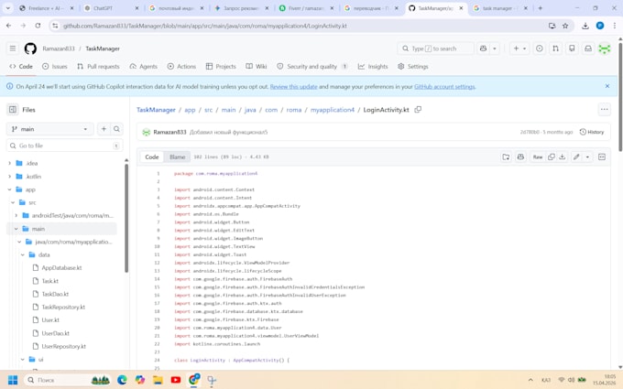Open the Issues tab

(55, 66)
